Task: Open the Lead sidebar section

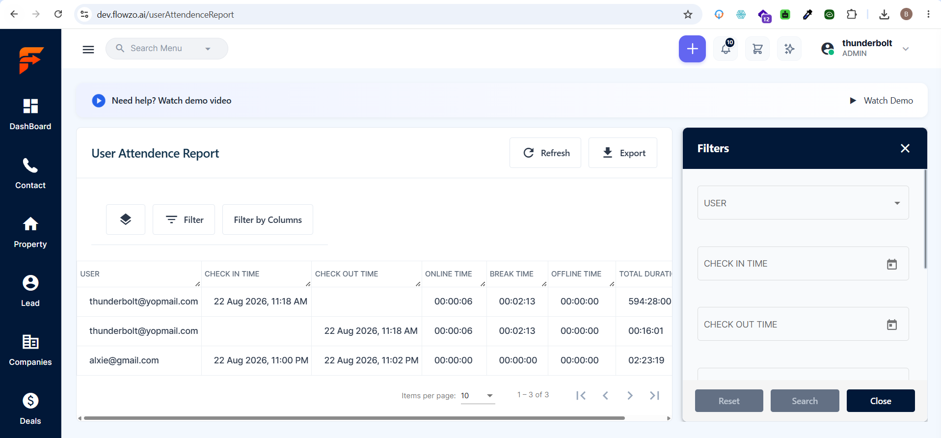Action: coord(30,291)
